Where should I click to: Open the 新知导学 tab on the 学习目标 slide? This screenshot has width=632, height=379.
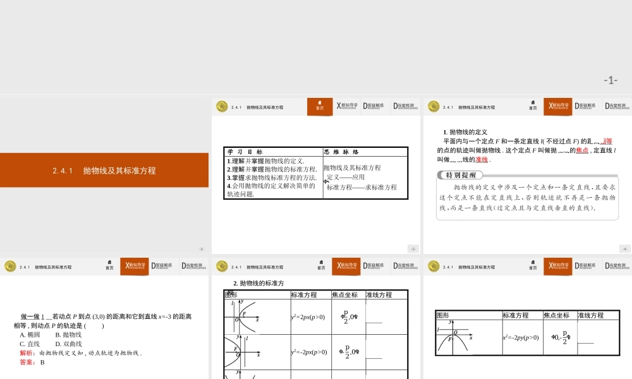(347, 106)
